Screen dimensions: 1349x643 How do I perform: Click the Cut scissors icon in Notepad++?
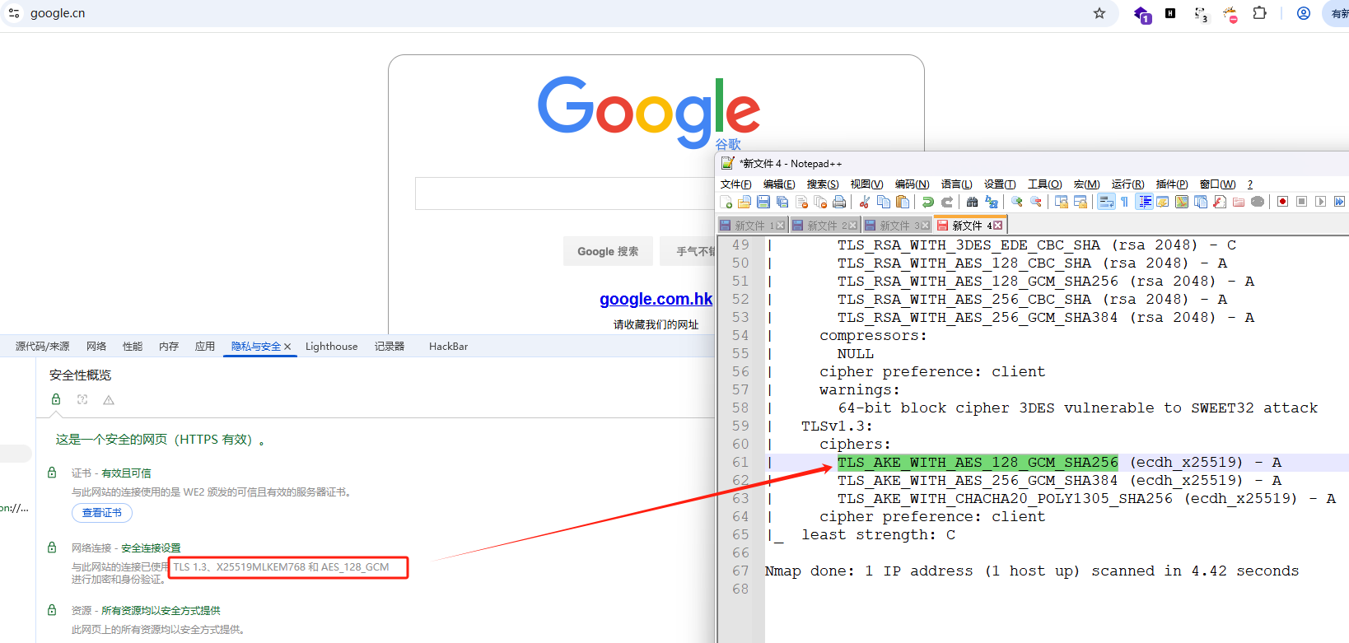(x=864, y=202)
